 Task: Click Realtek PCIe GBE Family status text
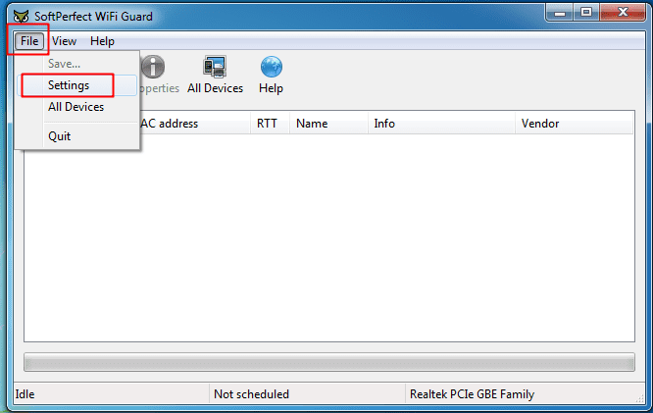tap(472, 394)
